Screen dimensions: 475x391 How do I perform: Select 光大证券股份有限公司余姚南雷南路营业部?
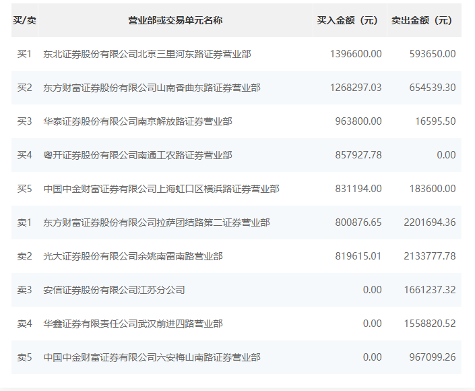(133, 256)
